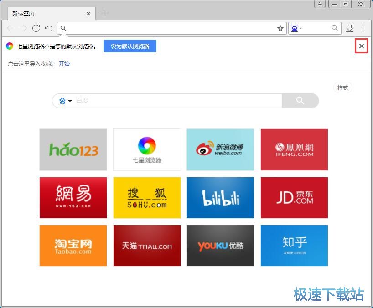Maximize the browser window
Image resolution: width=373 pixels, height=308 pixels.
[346, 4]
